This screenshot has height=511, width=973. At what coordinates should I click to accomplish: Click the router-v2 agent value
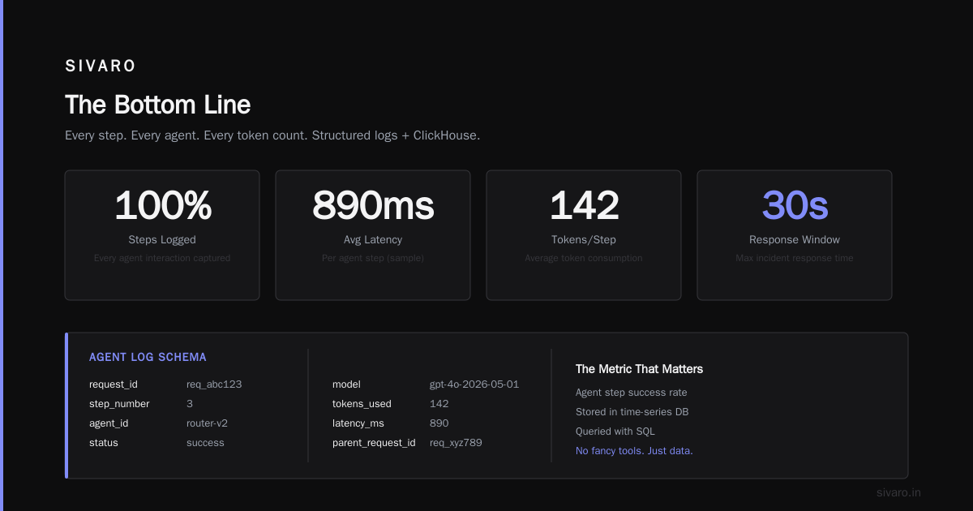pos(212,423)
